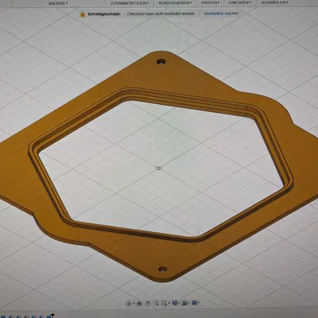The width and height of the screenshot is (318, 318).
Task: Open the AUSWÄHLEN menu
Action: (x=274, y=2)
